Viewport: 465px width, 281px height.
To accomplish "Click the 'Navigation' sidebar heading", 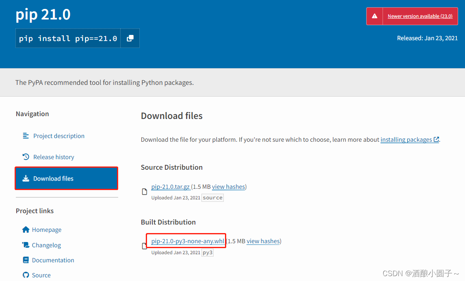I will pyautogui.click(x=32, y=114).
